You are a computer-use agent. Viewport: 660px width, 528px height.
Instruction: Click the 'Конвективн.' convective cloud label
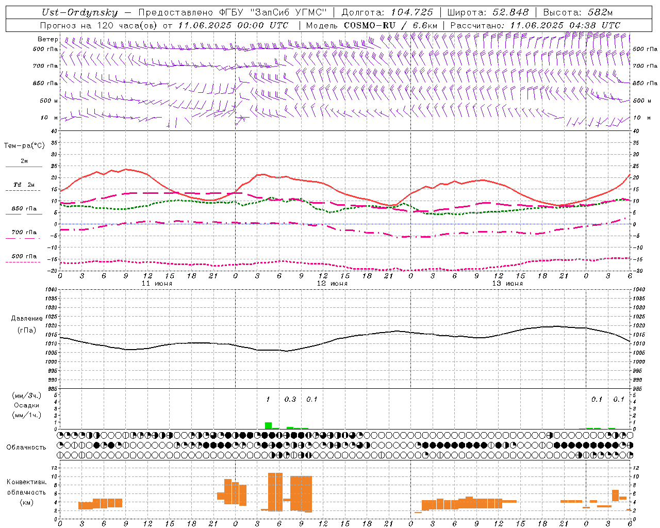[27, 482]
